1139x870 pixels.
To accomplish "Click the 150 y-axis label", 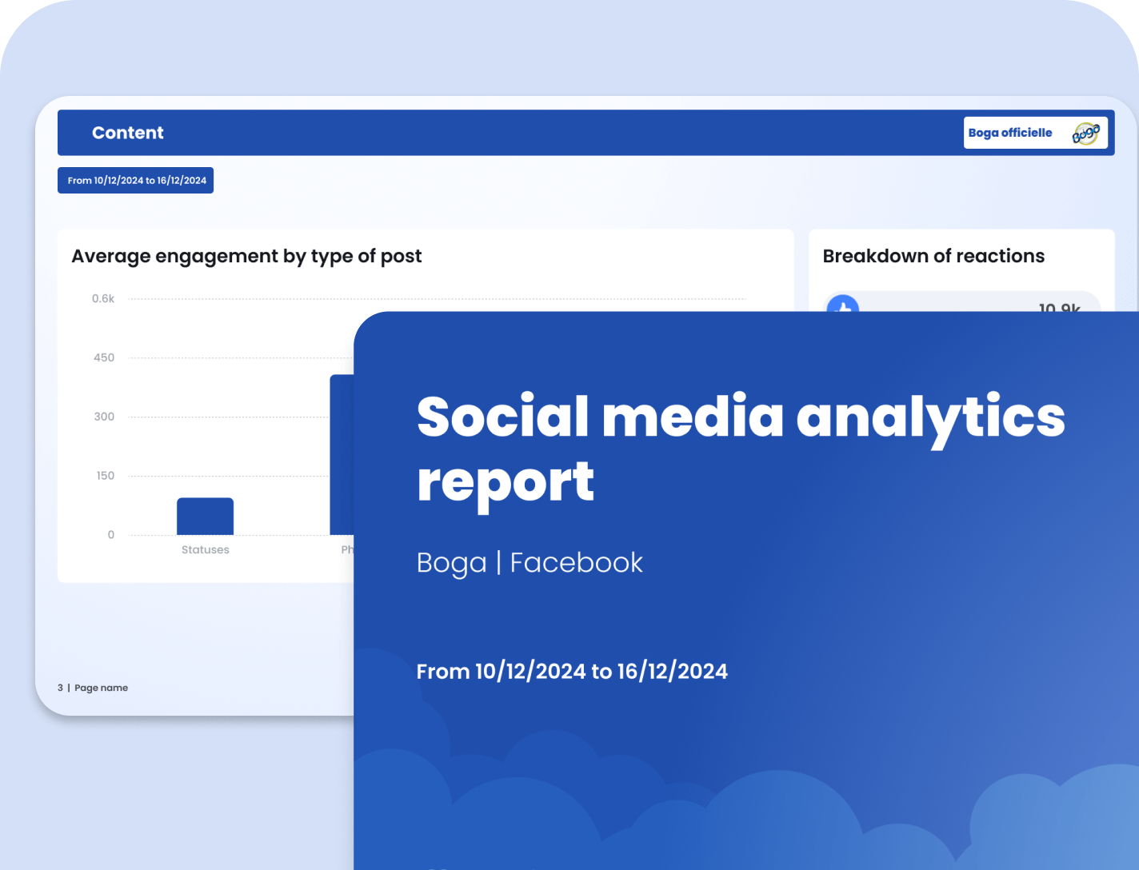I will (x=105, y=476).
